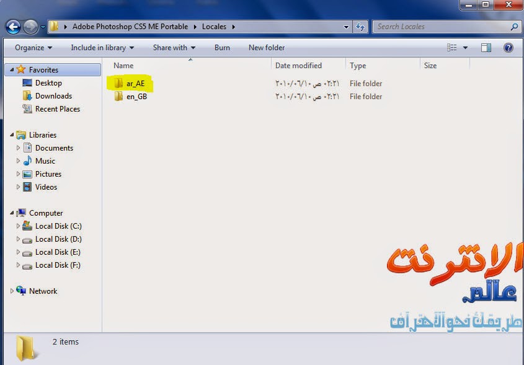
Task: Open Recent Places
Action: pos(58,109)
